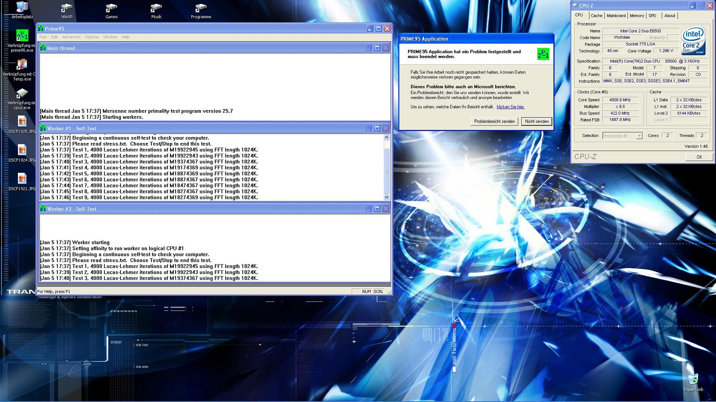Switch to the CPU tab in CPU-Z
Viewport: 716px width, 402px height.
[579, 15]
